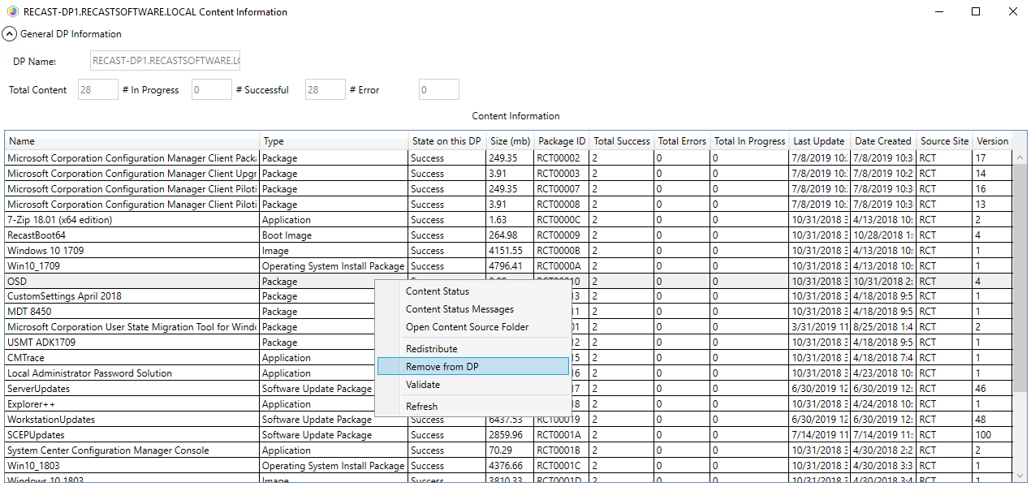1031x487 pixels.
Task: Sort by Date Created column header
Action: (883, 141)
